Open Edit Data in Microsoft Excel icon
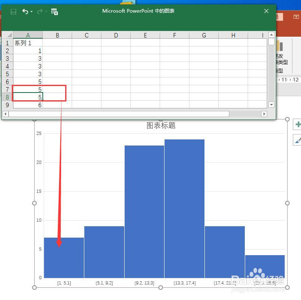The width and height of the screenshot is (301, 300). [55, 12]
